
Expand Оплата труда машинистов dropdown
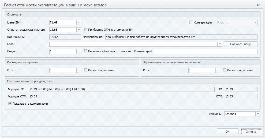(x=79, y=30)
